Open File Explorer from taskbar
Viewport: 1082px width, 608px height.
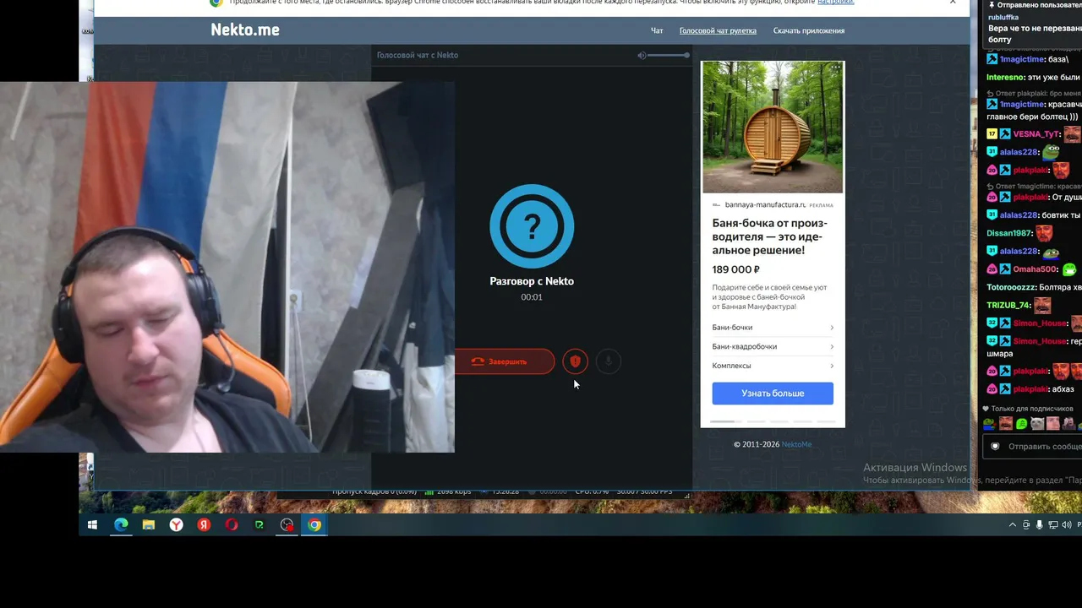coord(149,524)
